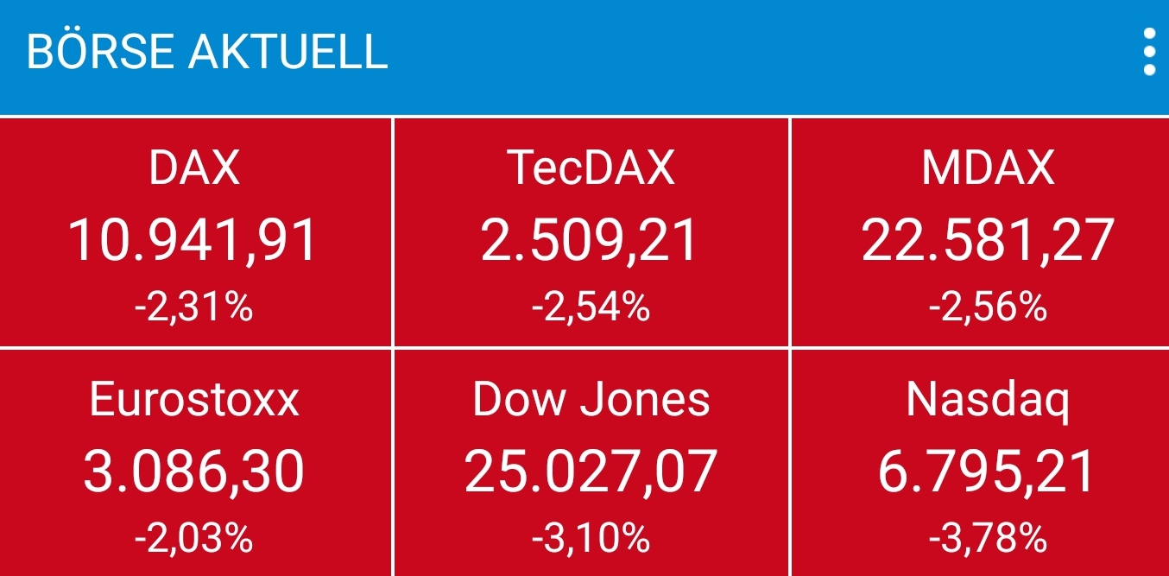Select the Dow Jones value 25.027,07
This screenshot has height=576, width=1169.
(x=591, y=472)
